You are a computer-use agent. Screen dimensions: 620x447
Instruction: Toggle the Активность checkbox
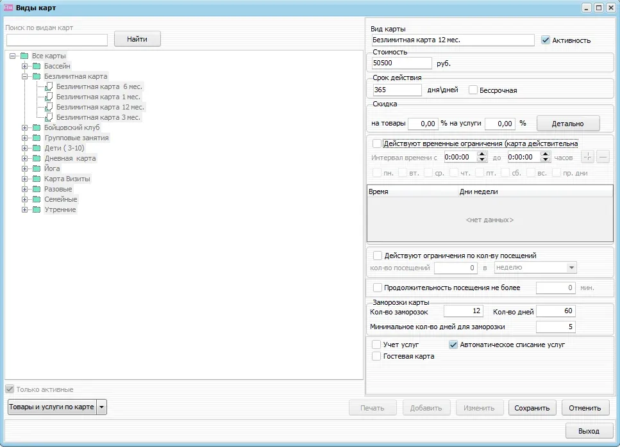pos(545,40)
